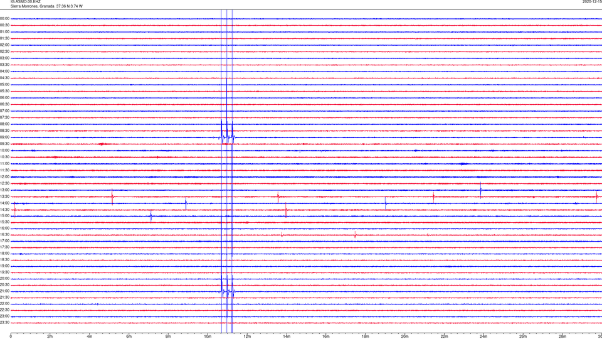Select the 09:30 trace time label
Viewport: 602px width, 339px height.
pos(4,144)
